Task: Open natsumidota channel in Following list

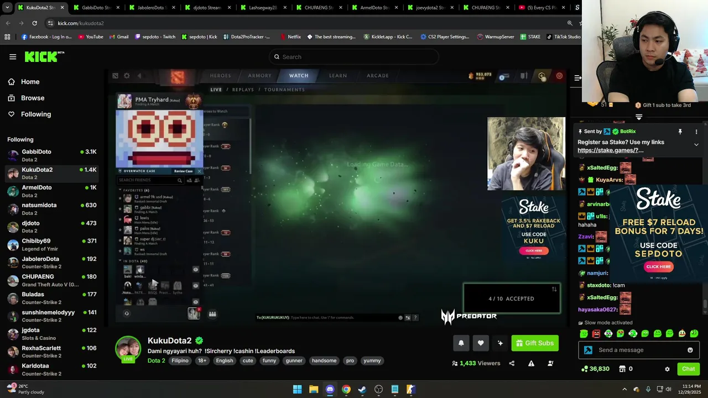Action: pos(51,209)
